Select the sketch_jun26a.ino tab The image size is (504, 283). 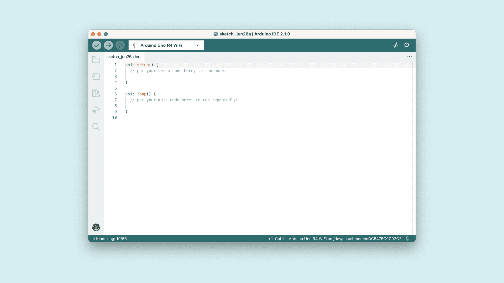coord(123,57)
